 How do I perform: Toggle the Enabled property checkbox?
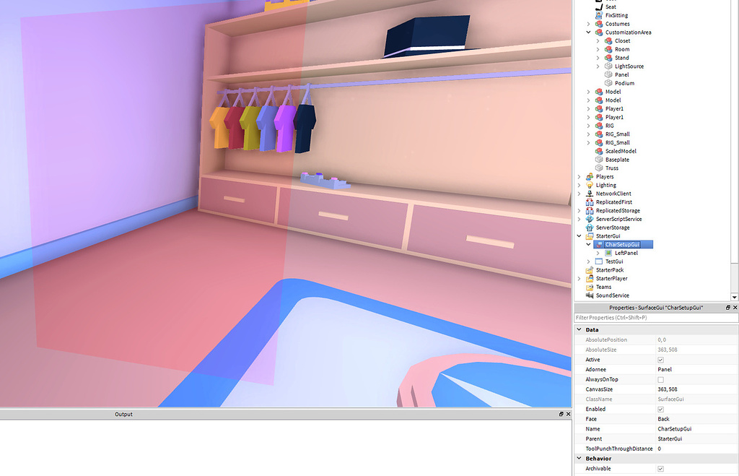tap(660, 410)
